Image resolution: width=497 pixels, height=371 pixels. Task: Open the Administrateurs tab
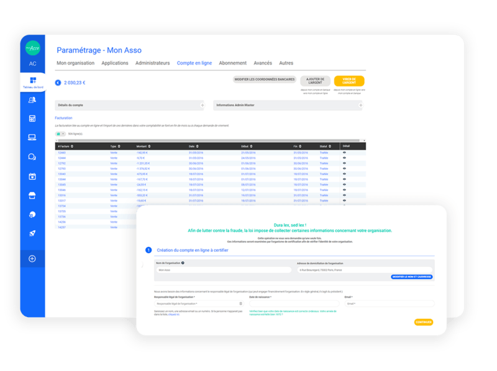[152, 63]
